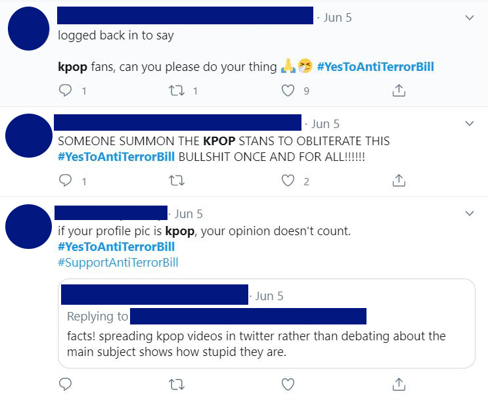Open more options for the first tweet

[470, 18]
